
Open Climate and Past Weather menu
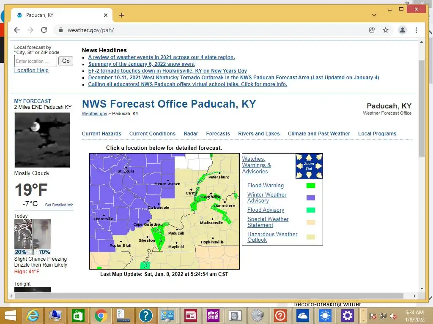[319, 134]
